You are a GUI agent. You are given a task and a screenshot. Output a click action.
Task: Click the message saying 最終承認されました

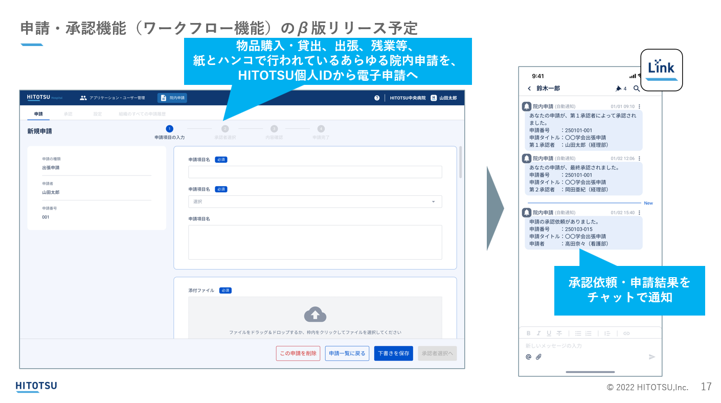click(x=583, y=178)
